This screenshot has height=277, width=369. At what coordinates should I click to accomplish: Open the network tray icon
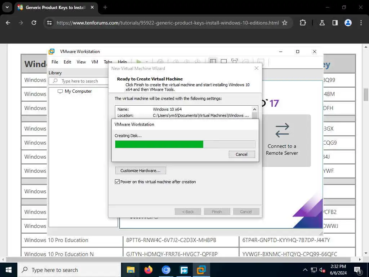pyautogui.click(x=314, y=270)
